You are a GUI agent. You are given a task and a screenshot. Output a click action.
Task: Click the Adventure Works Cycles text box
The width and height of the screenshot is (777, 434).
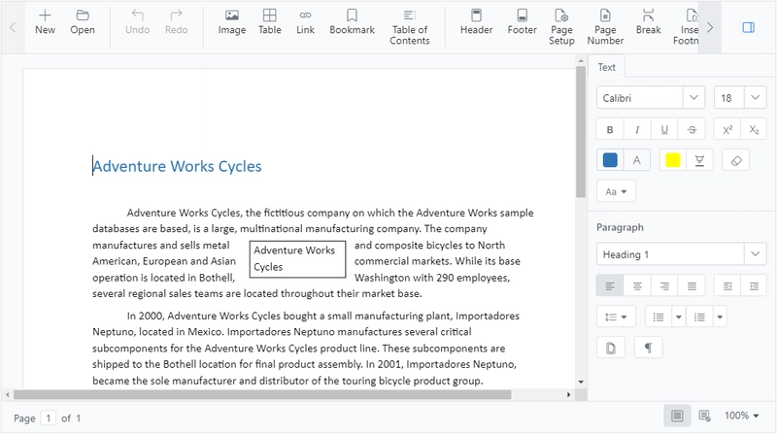(x=297, y=258)
